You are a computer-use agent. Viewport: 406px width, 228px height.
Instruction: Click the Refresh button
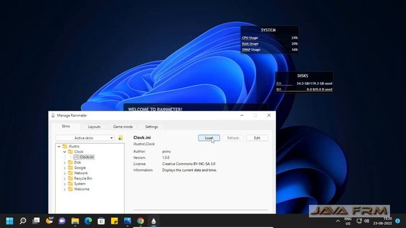click(233, 138)
